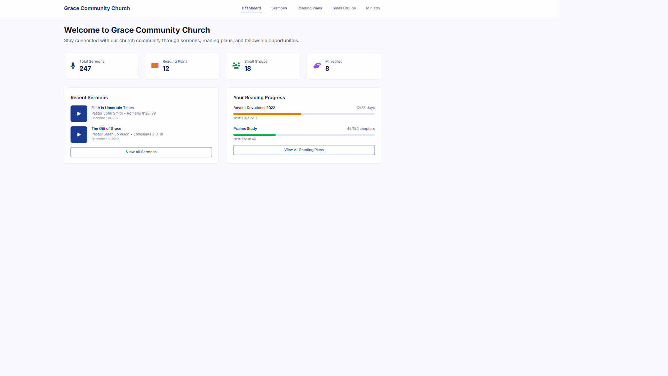Click the View All Sermons button
Viewport: 668px width, 376px height.
(x=141, y=152)
